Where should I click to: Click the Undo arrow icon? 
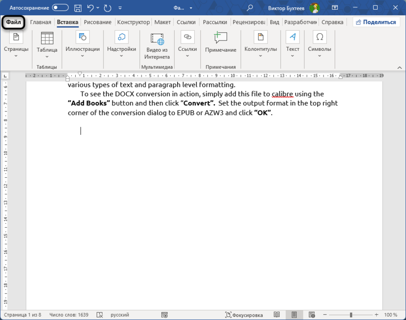[x=90, y=8]
